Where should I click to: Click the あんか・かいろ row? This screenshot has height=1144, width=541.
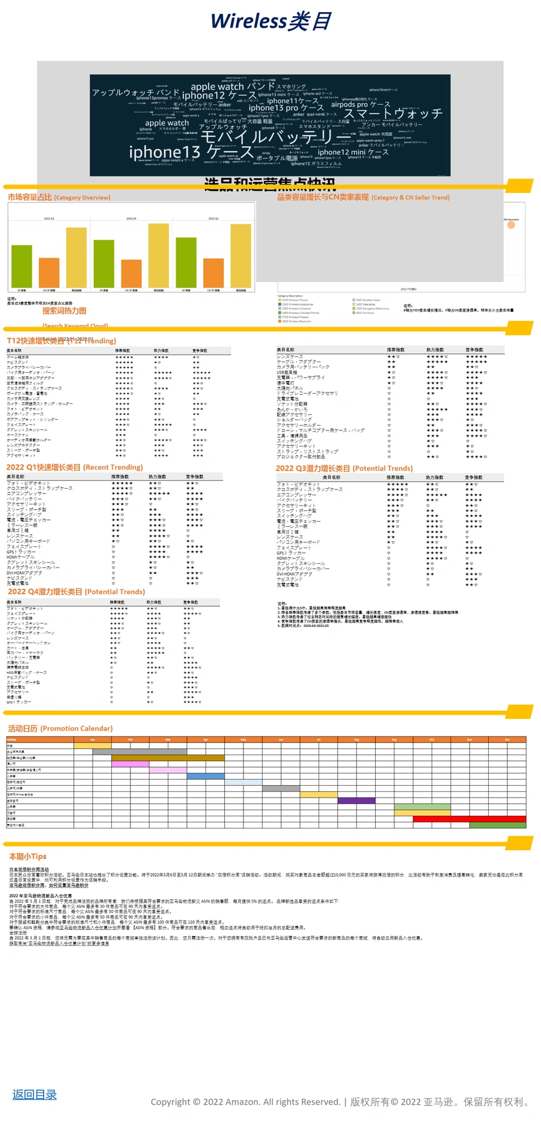tap(390, 409)
